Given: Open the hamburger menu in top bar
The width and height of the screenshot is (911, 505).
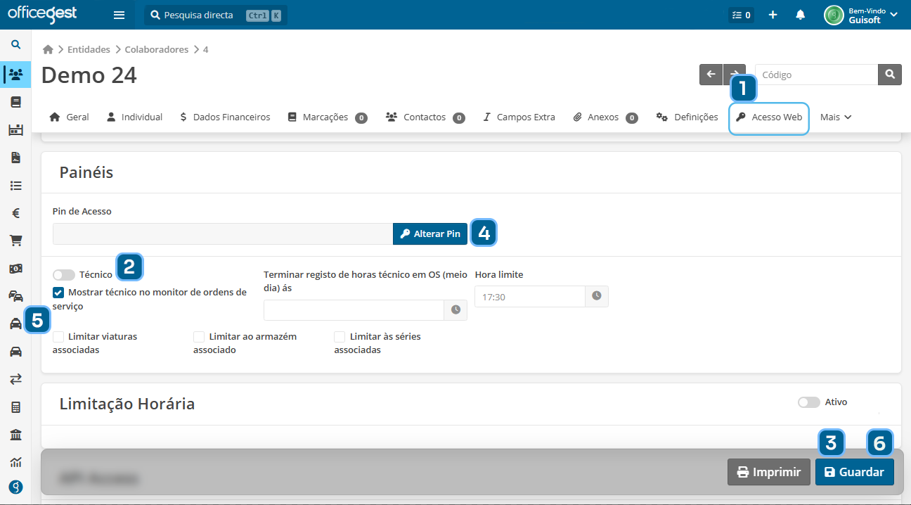Looking at the screenshot, I should coord(119,15).
